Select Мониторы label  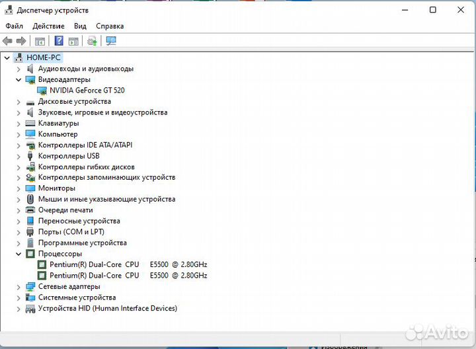pos(57,188)
